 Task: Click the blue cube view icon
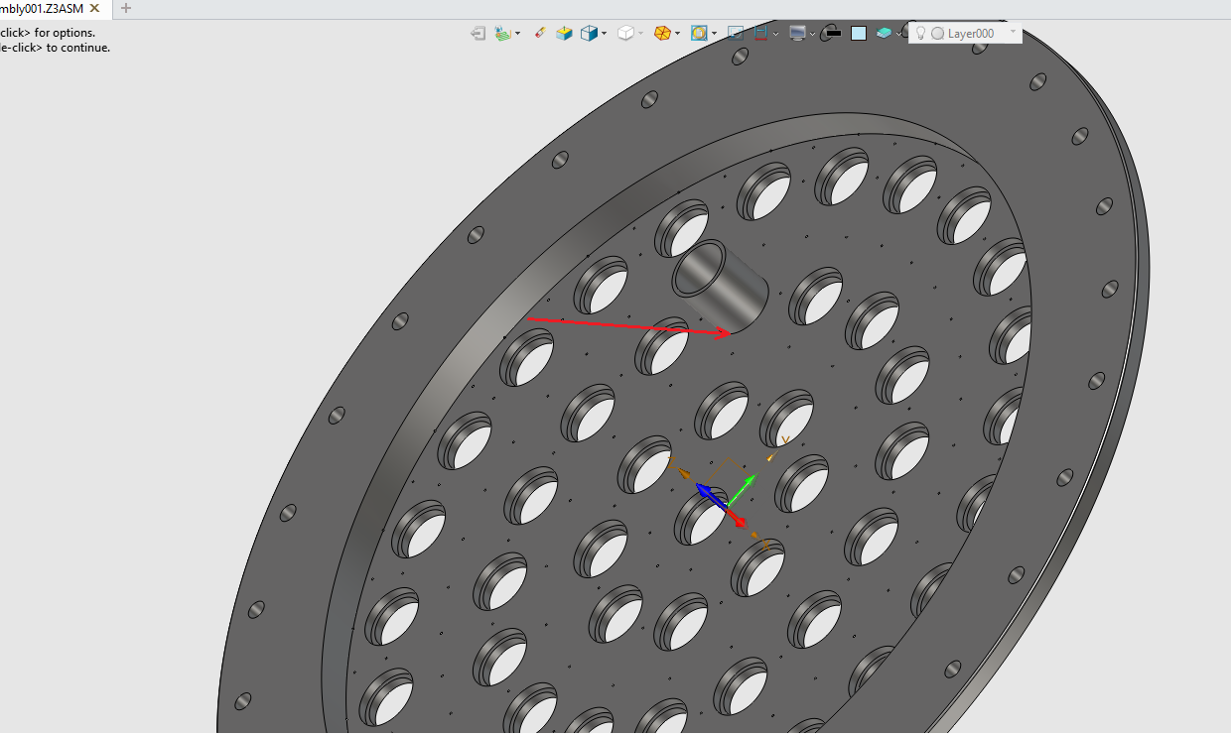(x=589, y=33)
